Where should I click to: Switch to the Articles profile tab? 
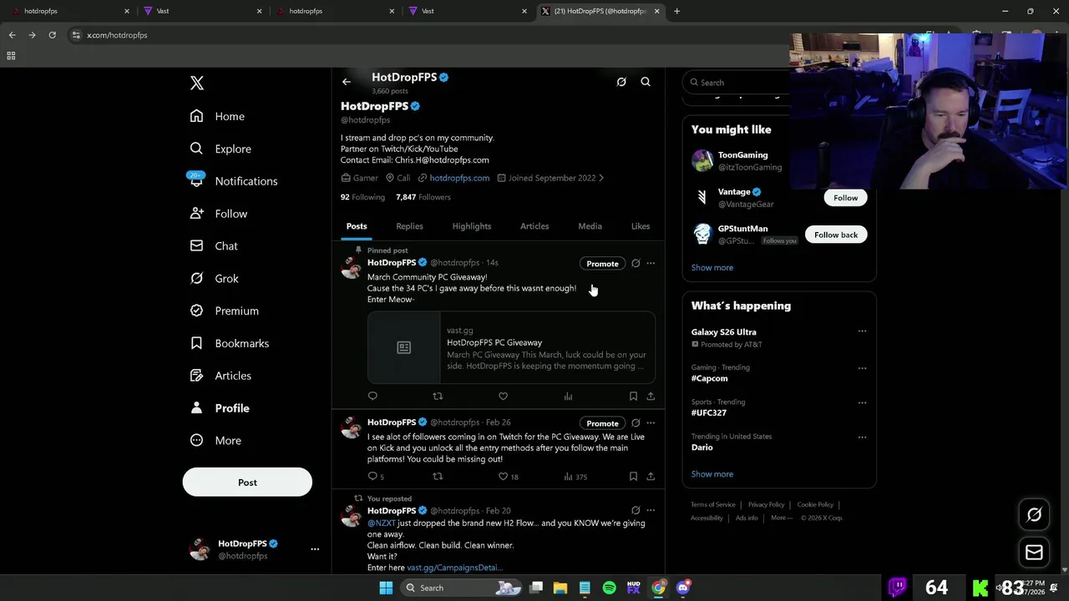point(534,226)
